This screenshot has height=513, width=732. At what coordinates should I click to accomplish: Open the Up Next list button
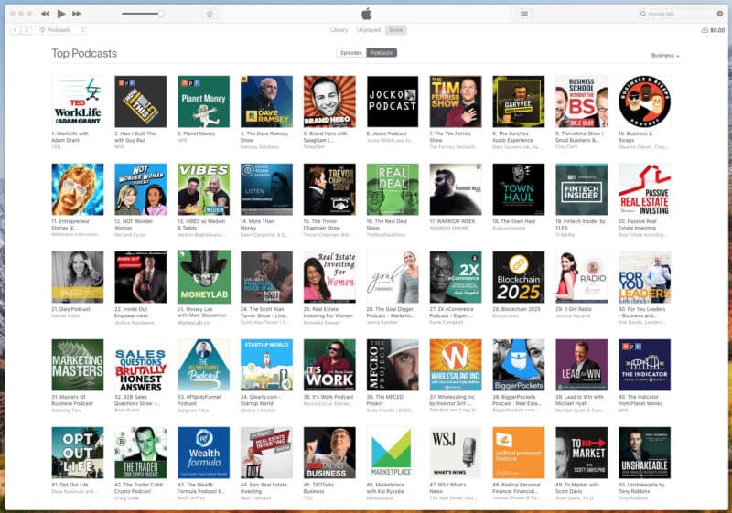[x=524, y=14]
